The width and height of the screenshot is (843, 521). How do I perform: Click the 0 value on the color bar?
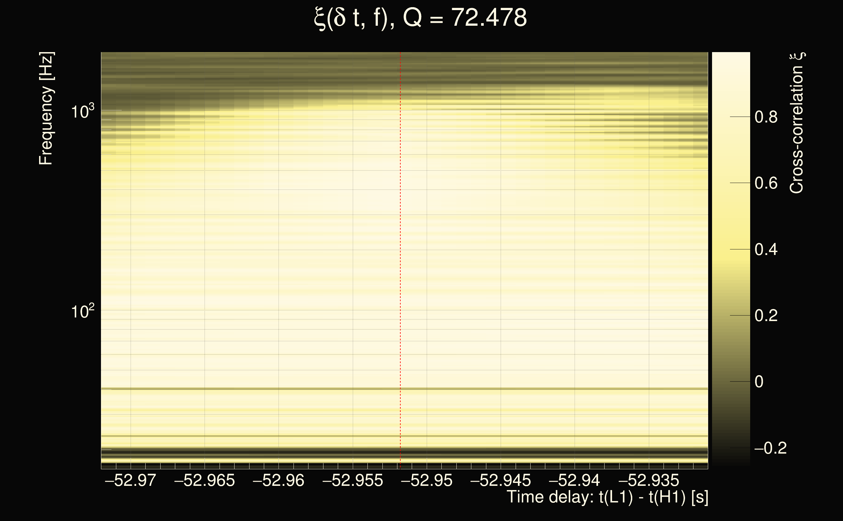[759, 382]
